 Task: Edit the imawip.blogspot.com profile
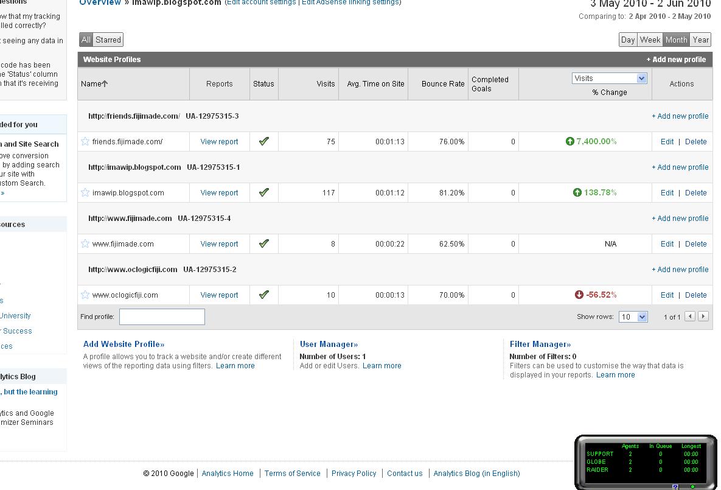(667, 193)
